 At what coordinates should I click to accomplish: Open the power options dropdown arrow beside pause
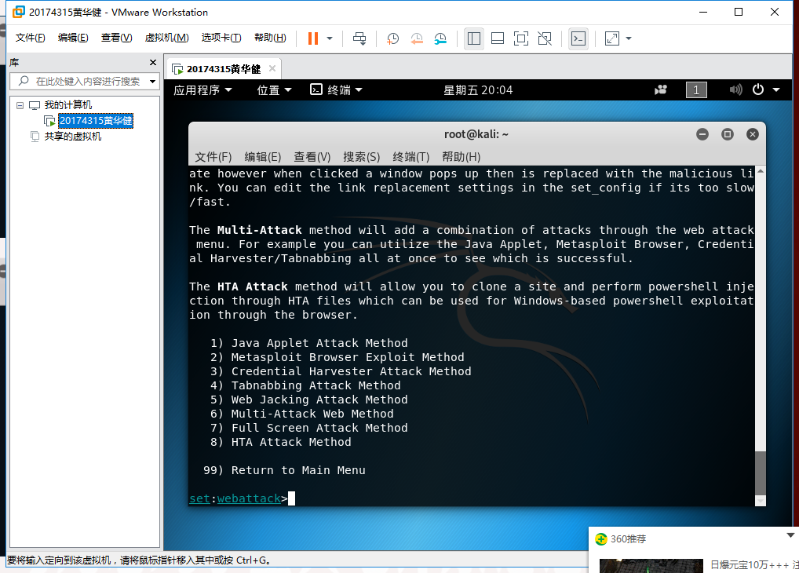point(330,38)
